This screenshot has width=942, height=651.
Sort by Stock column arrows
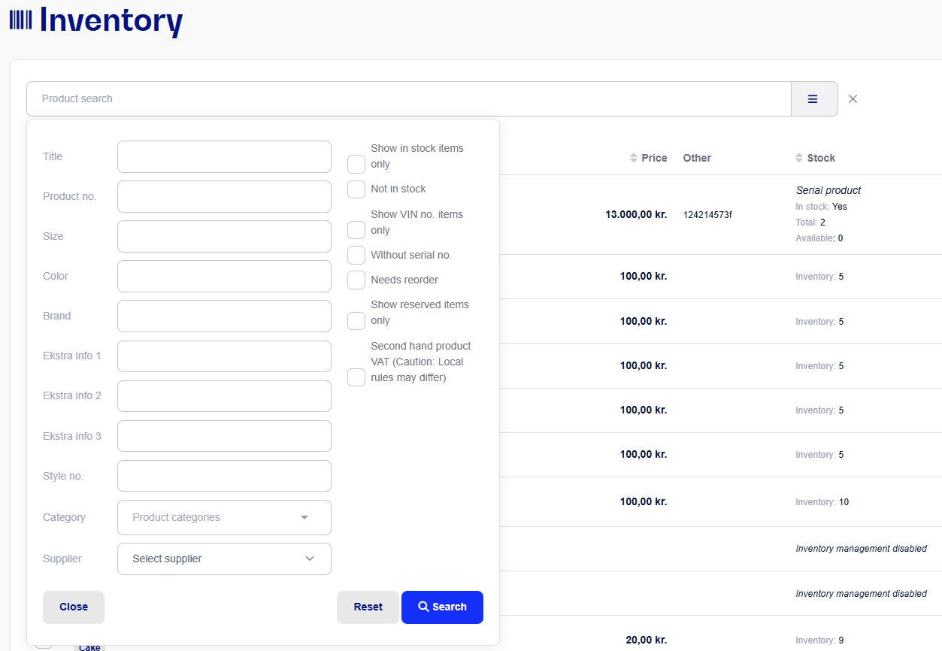(x=799, y=158)
